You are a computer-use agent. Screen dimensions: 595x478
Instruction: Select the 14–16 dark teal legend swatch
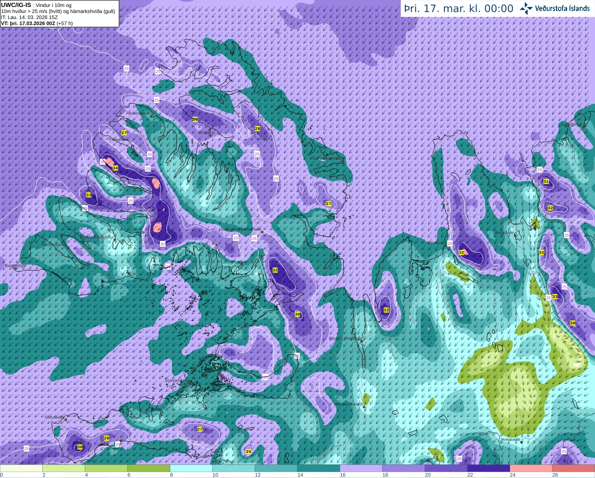click(x=319, y=468)
